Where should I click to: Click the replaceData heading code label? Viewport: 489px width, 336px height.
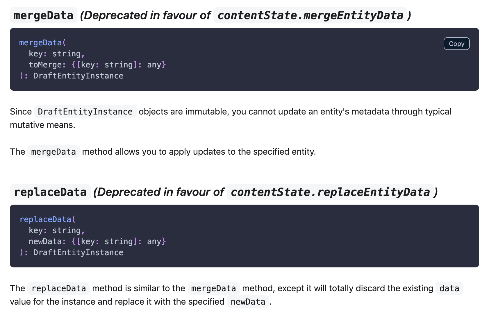(50, 192)
